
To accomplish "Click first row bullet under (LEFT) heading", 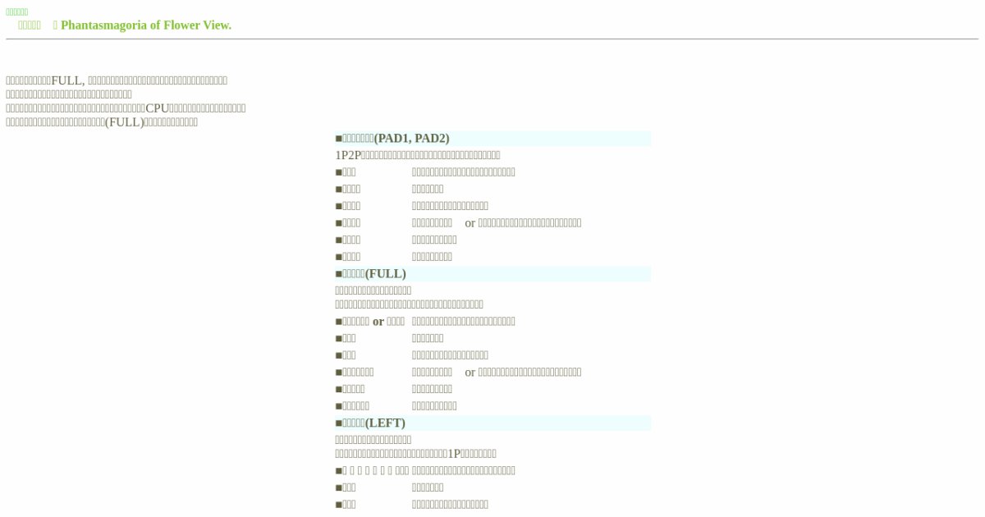I will click(x=338, y=471).
